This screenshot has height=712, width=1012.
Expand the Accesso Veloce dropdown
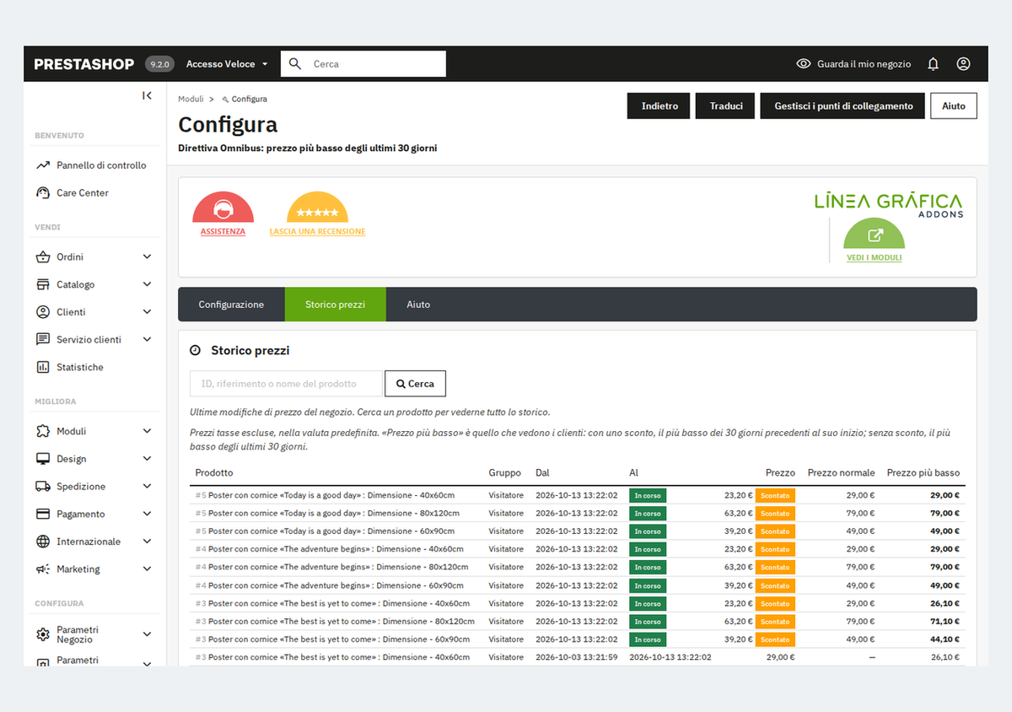227,64
